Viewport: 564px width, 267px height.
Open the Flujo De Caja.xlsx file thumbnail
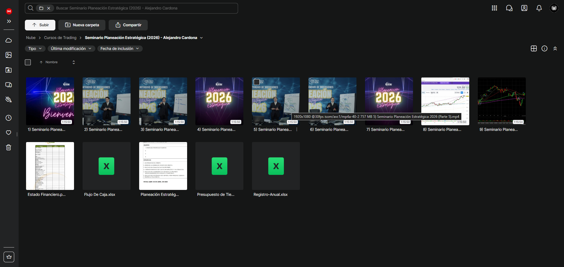click(107, 166)
